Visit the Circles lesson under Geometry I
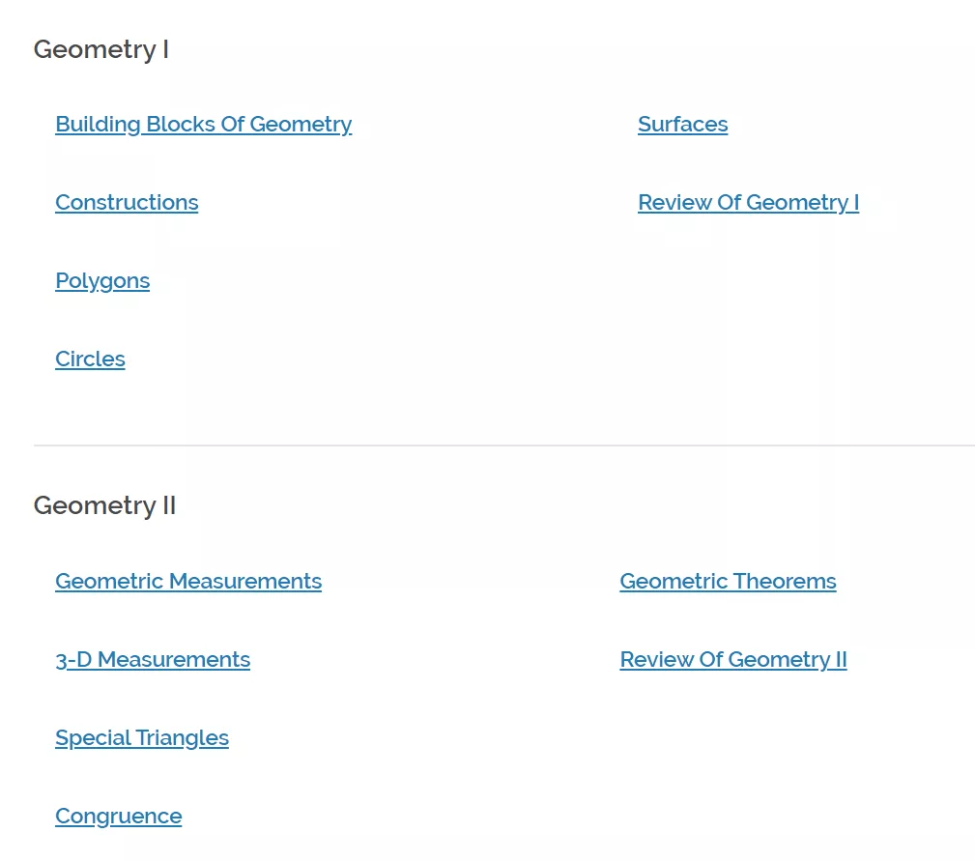Screen dimensions: 975x861 click(90, 359)
